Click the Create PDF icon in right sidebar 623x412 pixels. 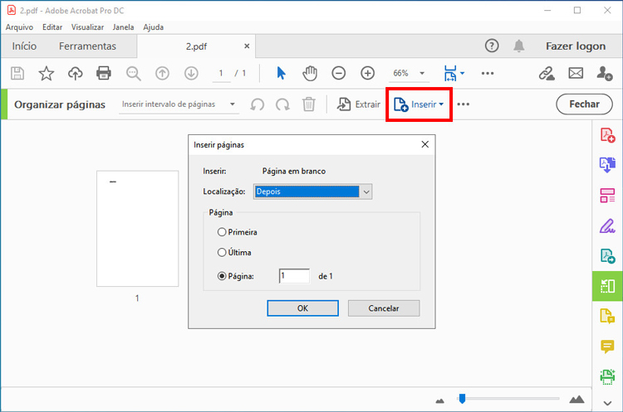coord(607,135)
